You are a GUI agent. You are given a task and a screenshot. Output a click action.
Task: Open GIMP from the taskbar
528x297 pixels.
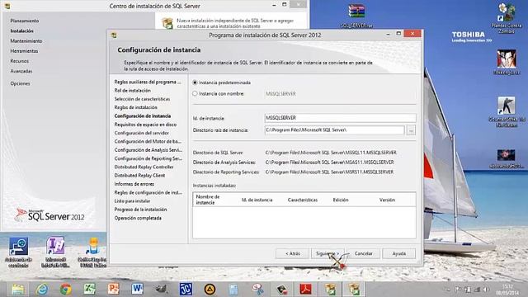point(162,289)
